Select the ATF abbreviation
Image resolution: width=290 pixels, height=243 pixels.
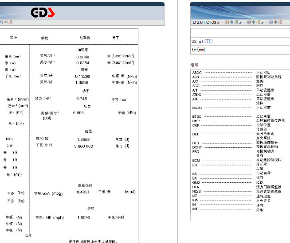(x=195, y=99)
